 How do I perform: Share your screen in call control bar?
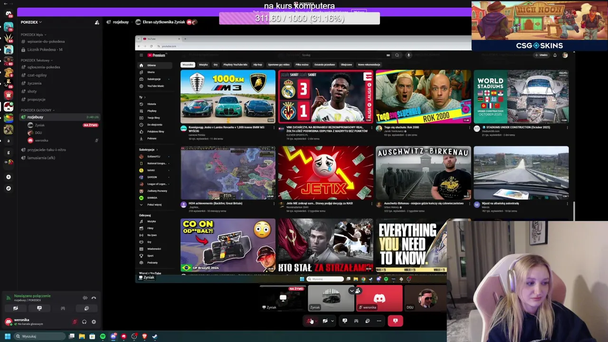tap(345, 321)
